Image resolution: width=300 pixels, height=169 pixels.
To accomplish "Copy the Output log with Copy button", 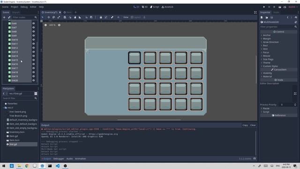I will pyautogui.click(x=245, y=125).
